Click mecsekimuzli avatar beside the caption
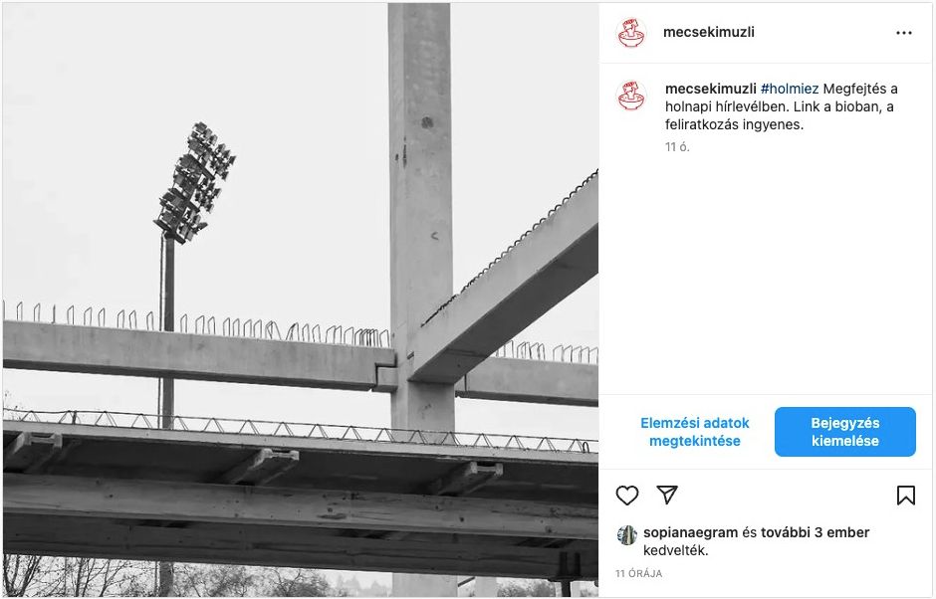Viewport: 936px width, 599px height. (x=631, y=96)
